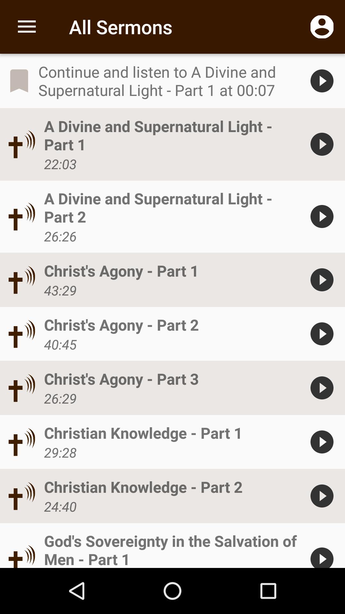Tap the bookmark icon in the continue row

pos(19,81)
